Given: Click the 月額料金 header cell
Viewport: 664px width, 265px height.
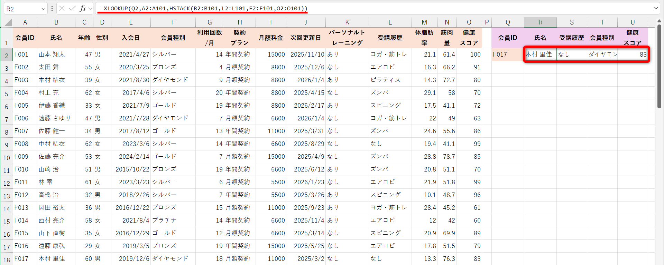Looking at the screenshot, I should 271,38.
